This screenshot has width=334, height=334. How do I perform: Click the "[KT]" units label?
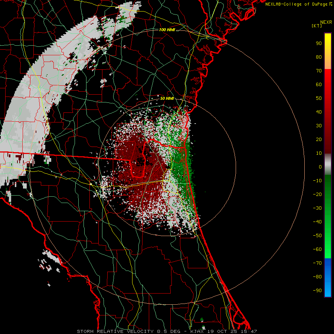(317, 26)
